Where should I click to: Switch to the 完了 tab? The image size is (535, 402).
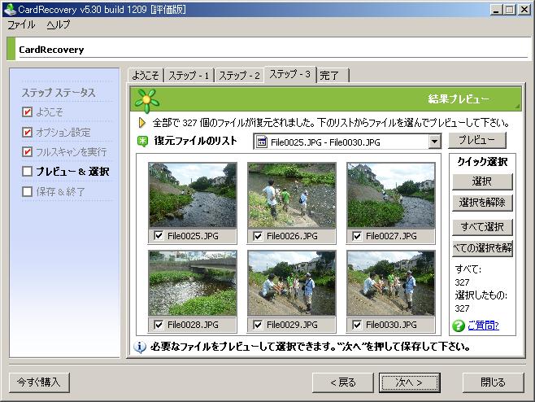click(x=333, y=75)
